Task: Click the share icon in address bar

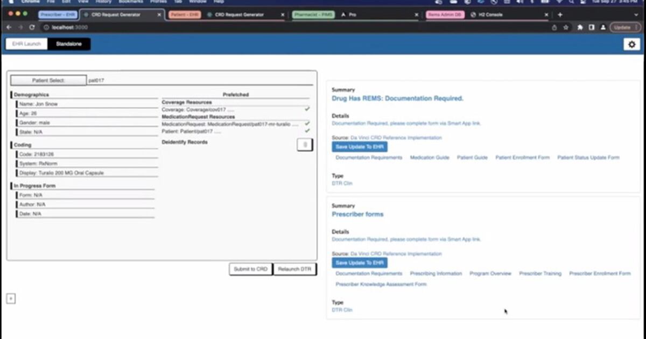Action: point(554,27)
